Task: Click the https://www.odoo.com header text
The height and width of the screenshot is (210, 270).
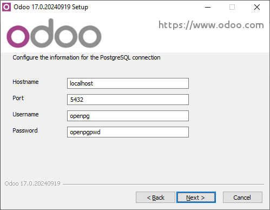Action: coord(211,25)
